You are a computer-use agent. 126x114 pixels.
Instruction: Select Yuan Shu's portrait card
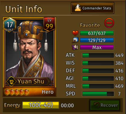click(x=30, y=57)
